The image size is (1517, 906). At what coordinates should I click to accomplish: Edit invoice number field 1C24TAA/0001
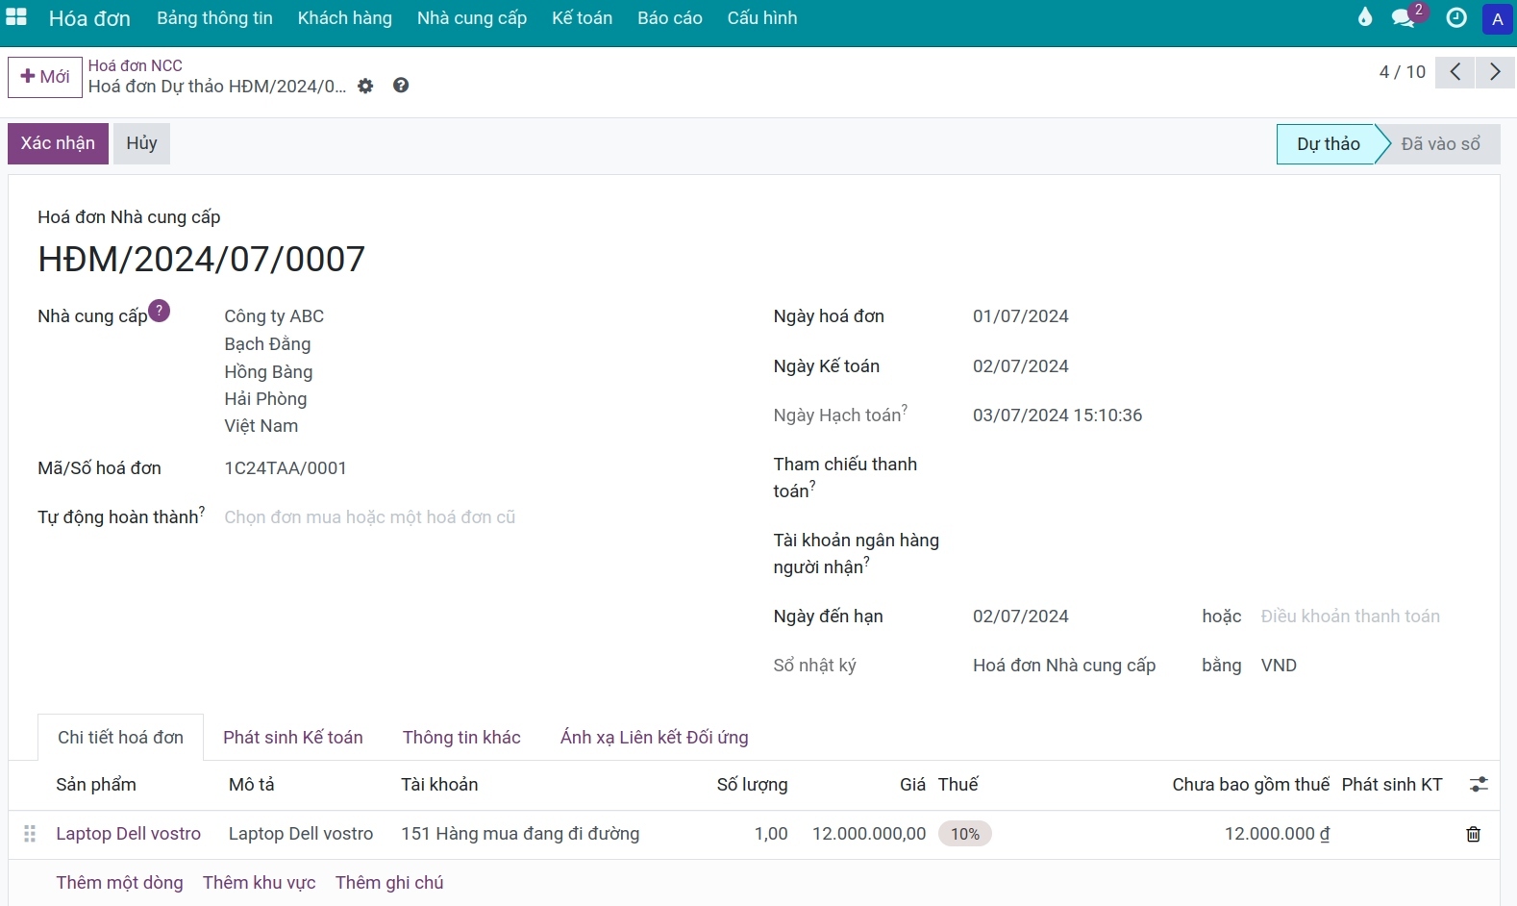(x=286, y=468)
